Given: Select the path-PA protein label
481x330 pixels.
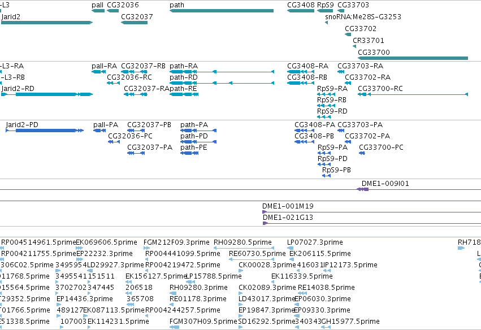Looking at the screenshot, I should pyautogui.click(x=194, y=125).
